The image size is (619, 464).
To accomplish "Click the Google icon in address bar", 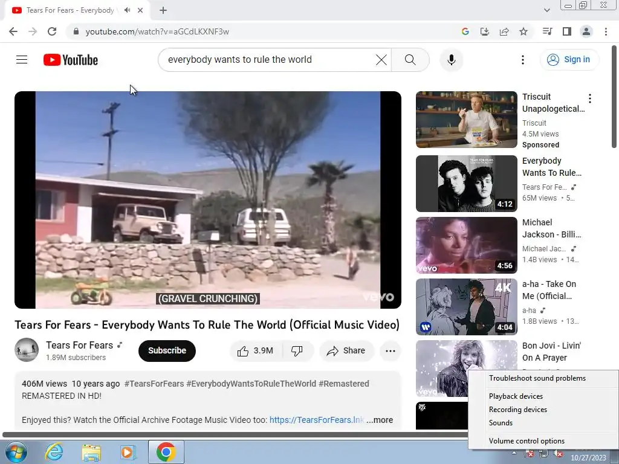I will pos(465,31).
